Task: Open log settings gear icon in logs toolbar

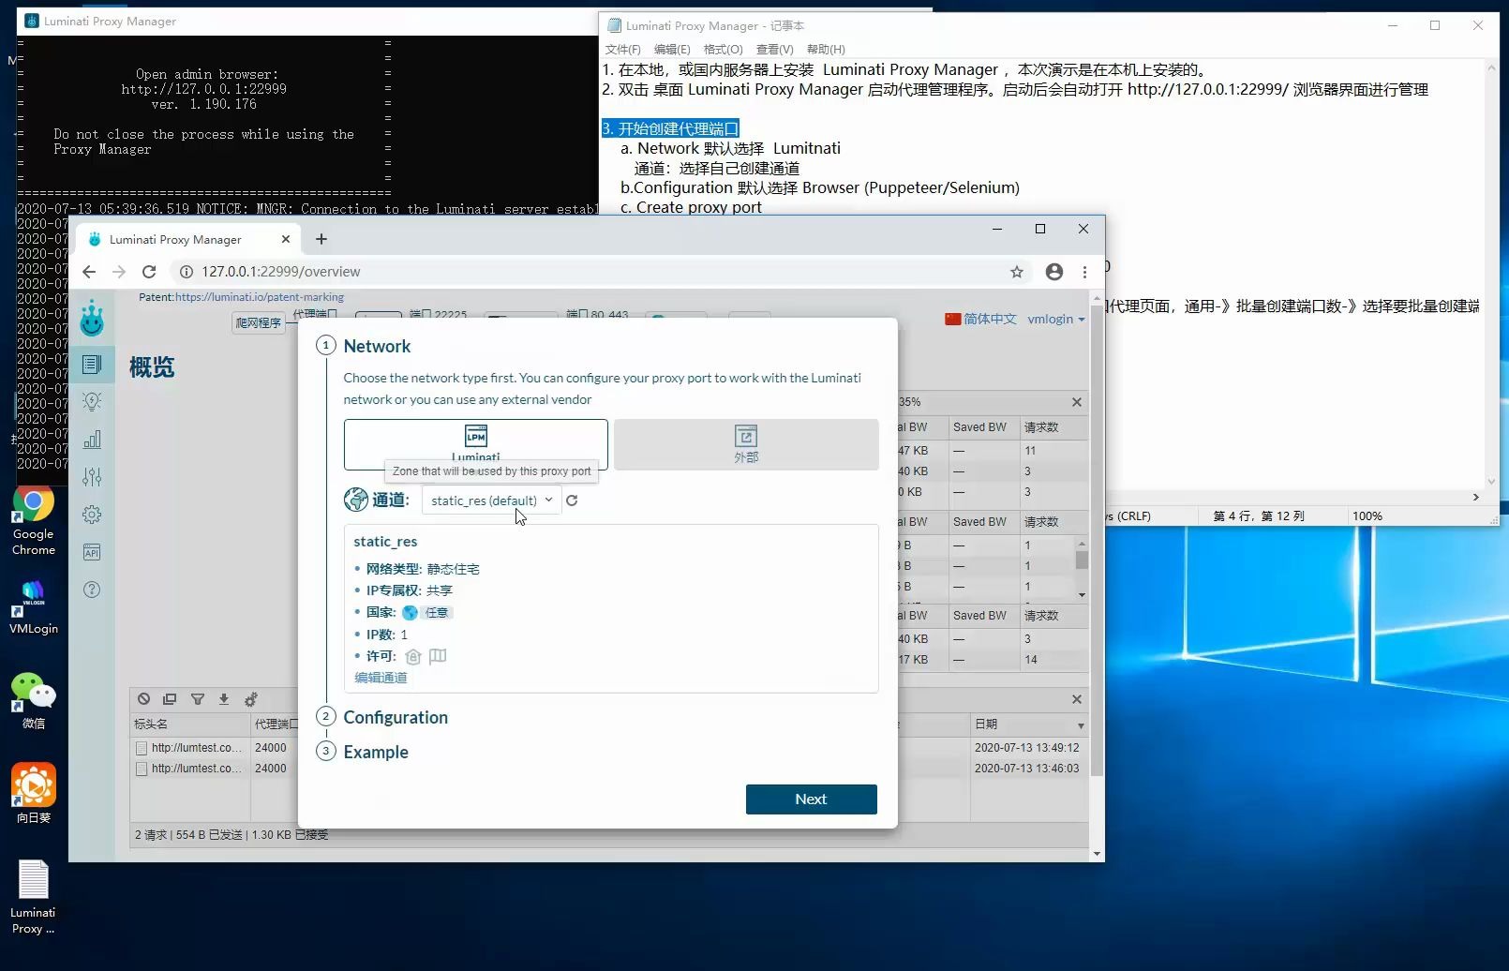Action: click(x=251, y=699)
